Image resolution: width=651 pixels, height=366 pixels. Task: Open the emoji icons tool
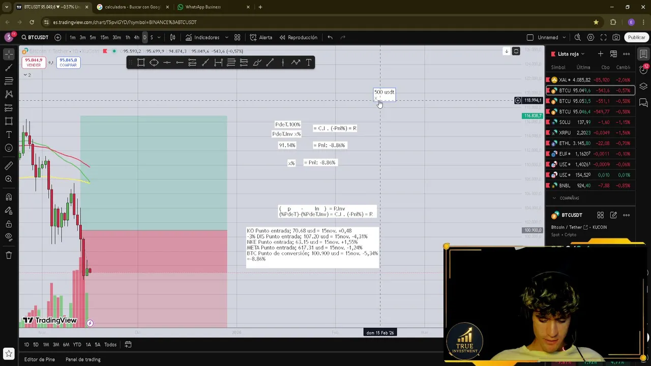[x=9, y=148]
